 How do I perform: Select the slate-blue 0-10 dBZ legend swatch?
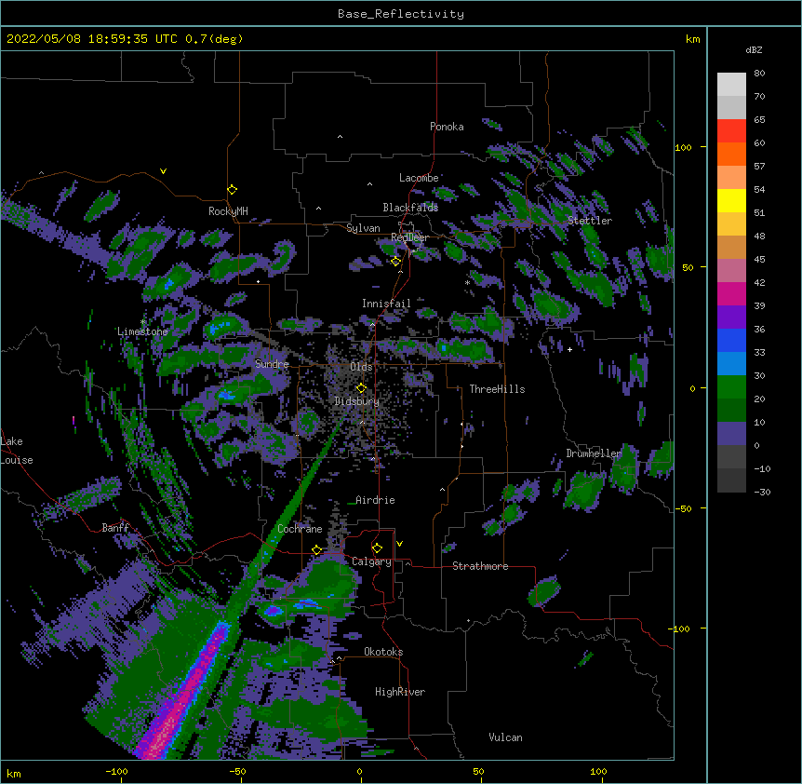731,434
